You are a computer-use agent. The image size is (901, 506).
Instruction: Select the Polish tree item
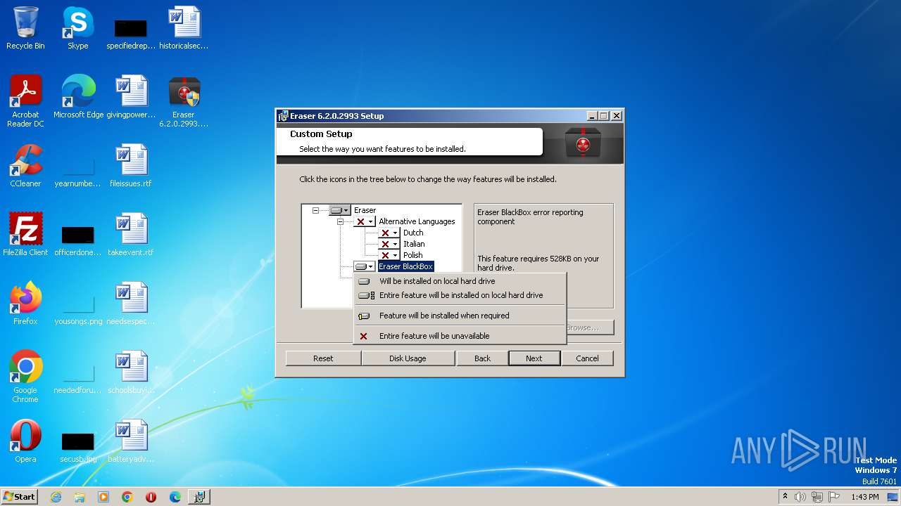[x=413, y=255]
